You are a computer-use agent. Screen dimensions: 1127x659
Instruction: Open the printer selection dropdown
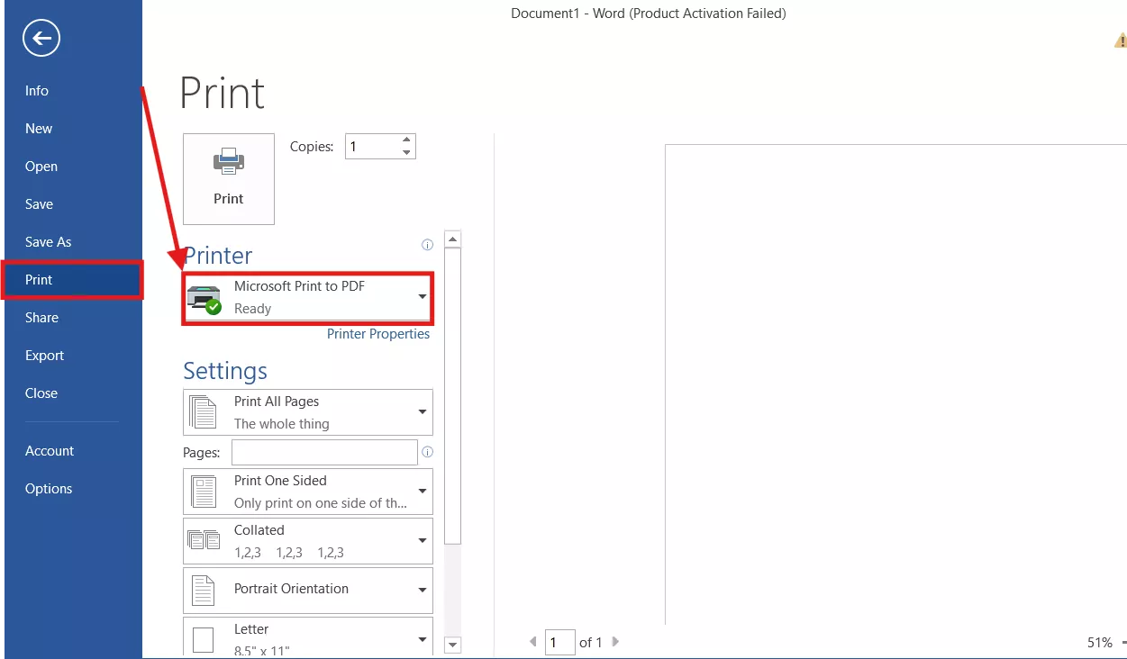pyautogui.click(x=421, y=298)
